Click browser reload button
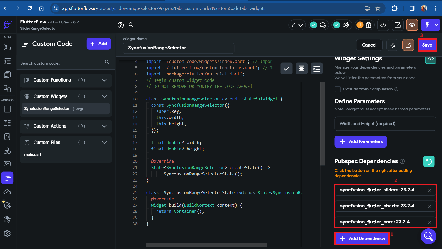This screenshot has height=249, width=442. point(30,8)
